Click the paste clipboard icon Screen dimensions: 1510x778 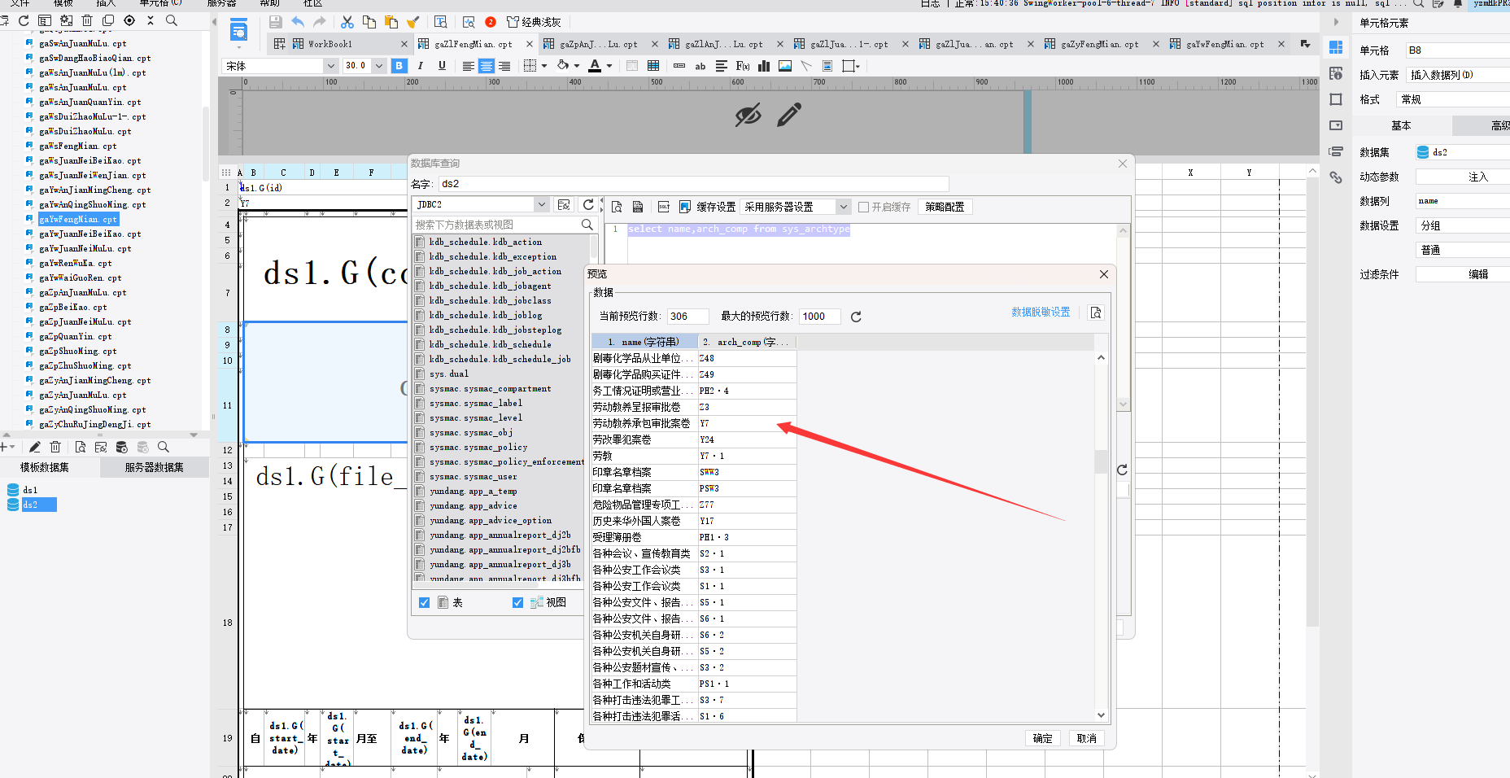click(391, 22)
